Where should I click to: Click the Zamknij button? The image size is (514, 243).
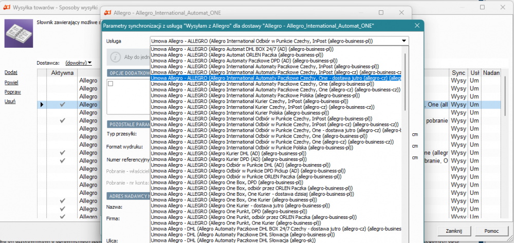[454, 231]
